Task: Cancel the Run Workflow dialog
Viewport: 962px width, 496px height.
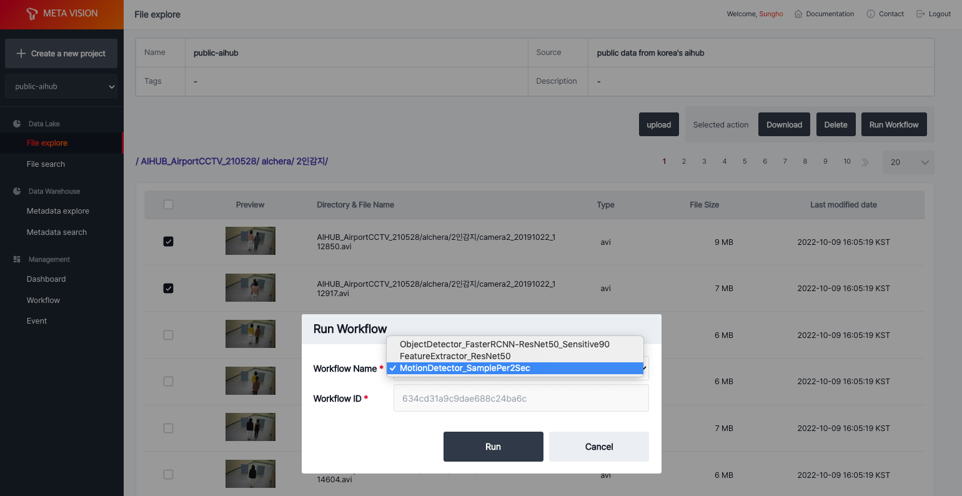Action: point(599,447)
